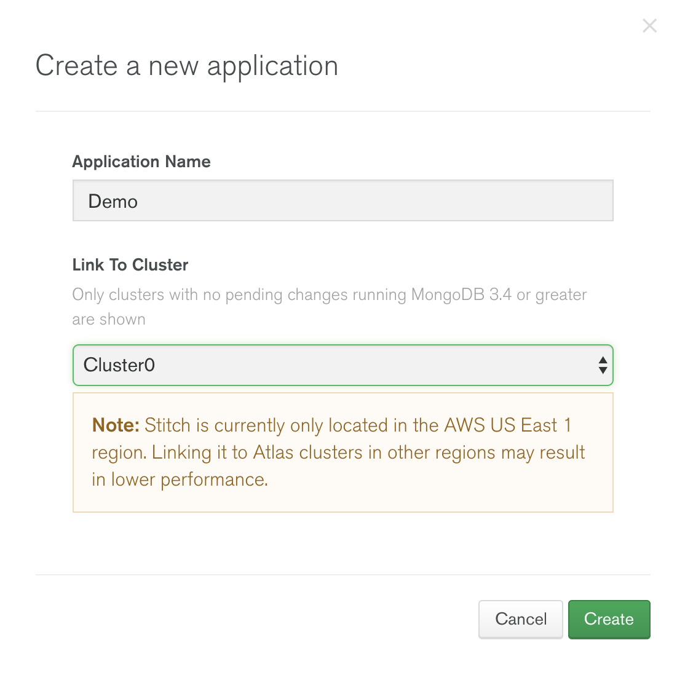Open the Link To Cluster dropdown
685x675 pixels.
tap(342, 365)
